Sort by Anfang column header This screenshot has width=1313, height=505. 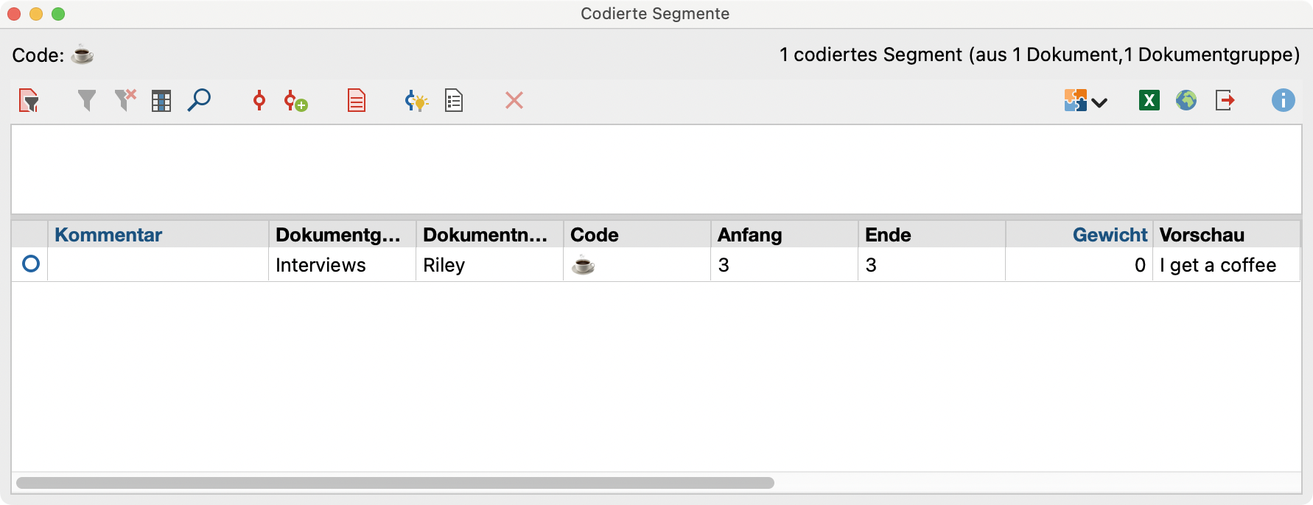(785, 235)
